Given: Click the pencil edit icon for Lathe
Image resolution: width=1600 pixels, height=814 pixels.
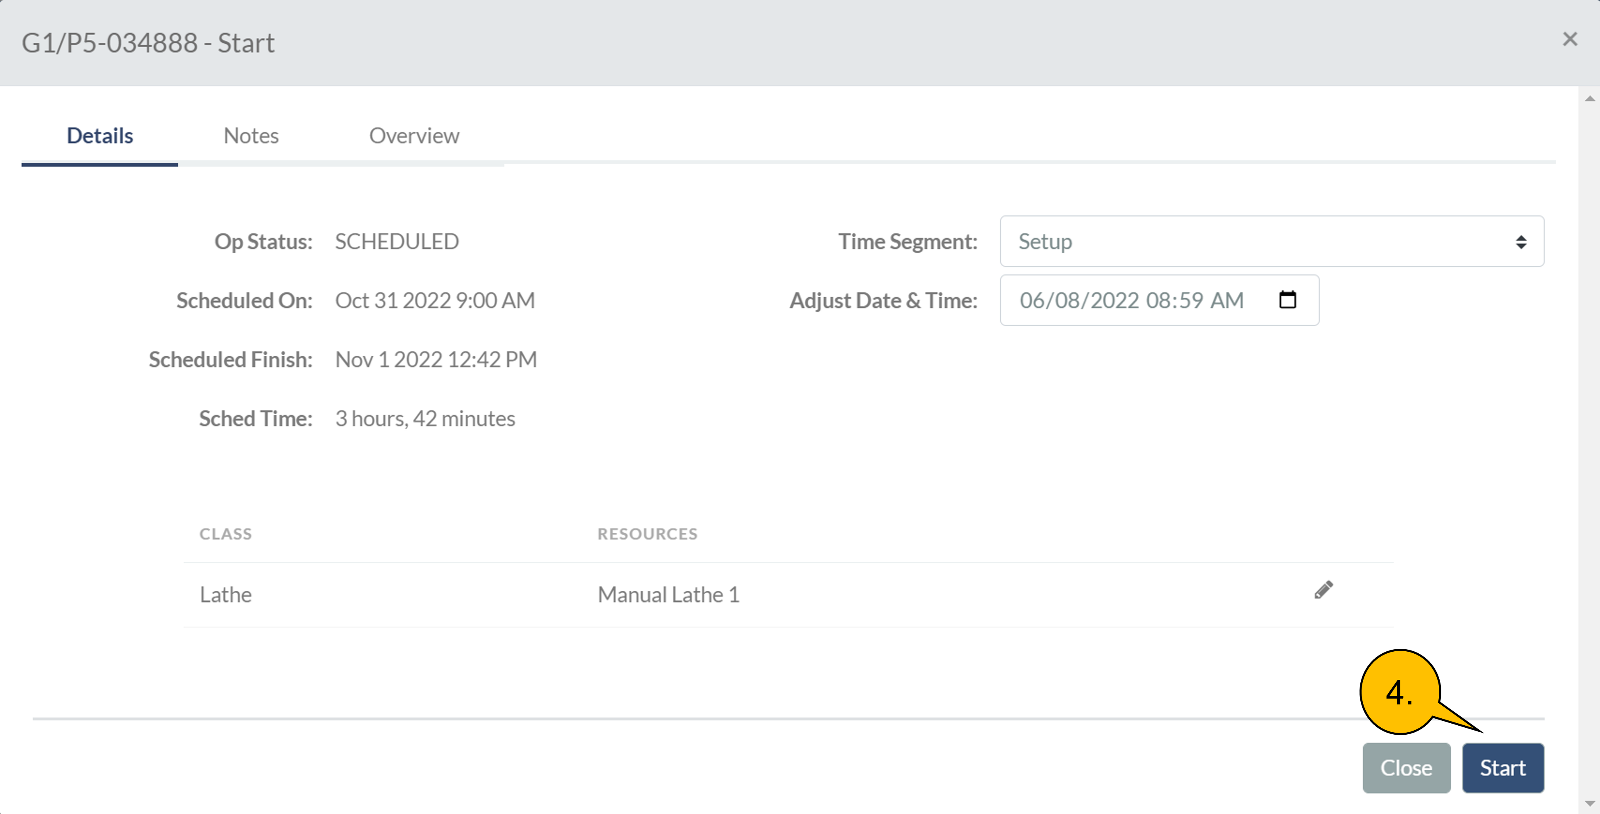Looking at the screenshot, I should tap(1323, 590).
